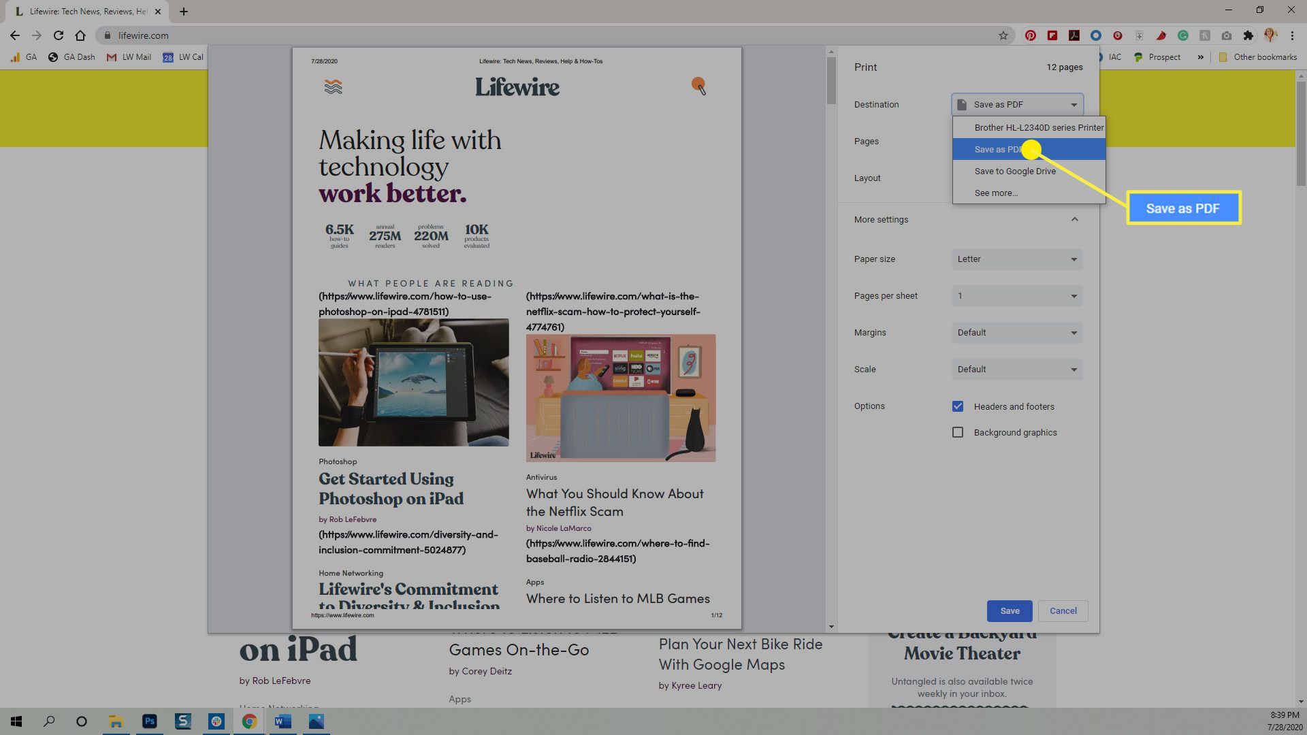Click the Adblock icon in browser toolbar
The image size is (1307, 735).
point(1118,35)
